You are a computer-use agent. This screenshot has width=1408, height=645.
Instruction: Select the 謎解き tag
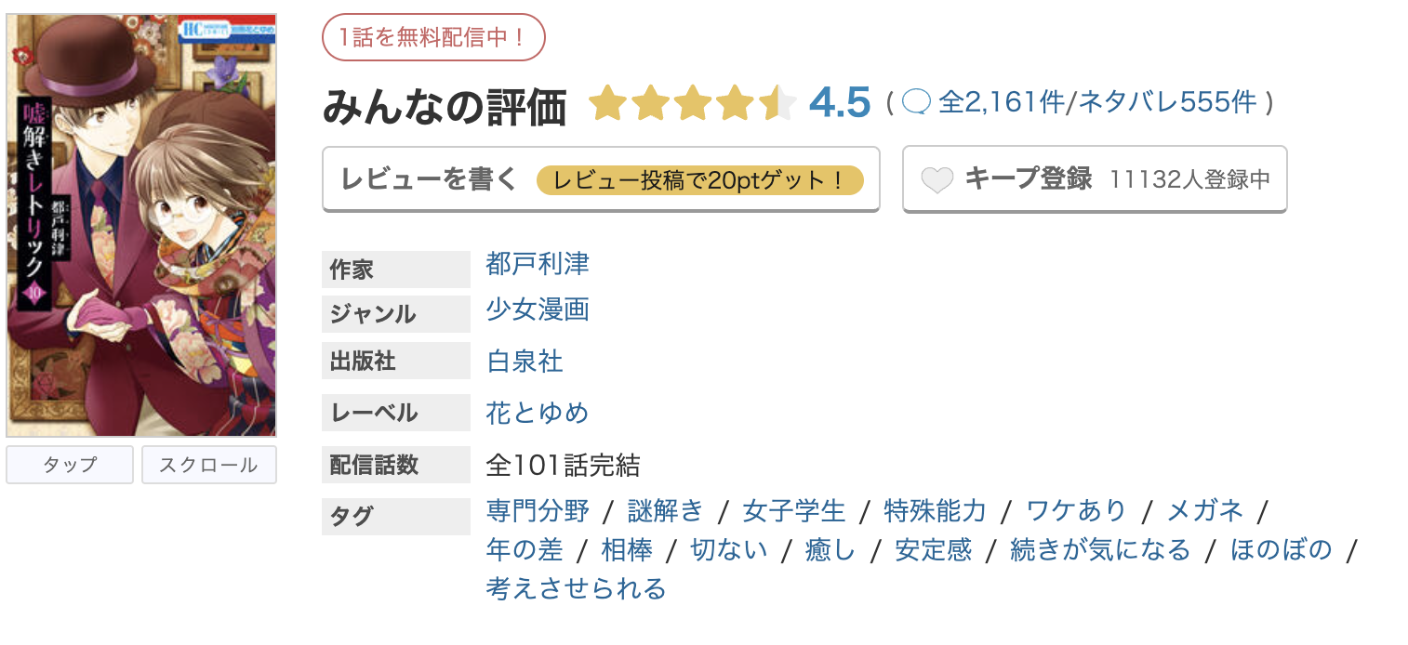click(x=663, y=510)
